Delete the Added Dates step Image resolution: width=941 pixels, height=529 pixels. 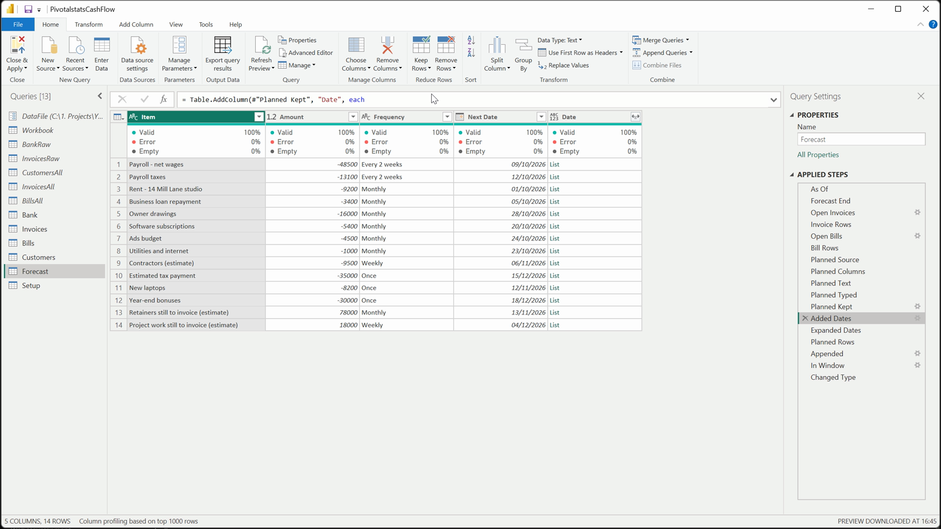pos(805,319)
